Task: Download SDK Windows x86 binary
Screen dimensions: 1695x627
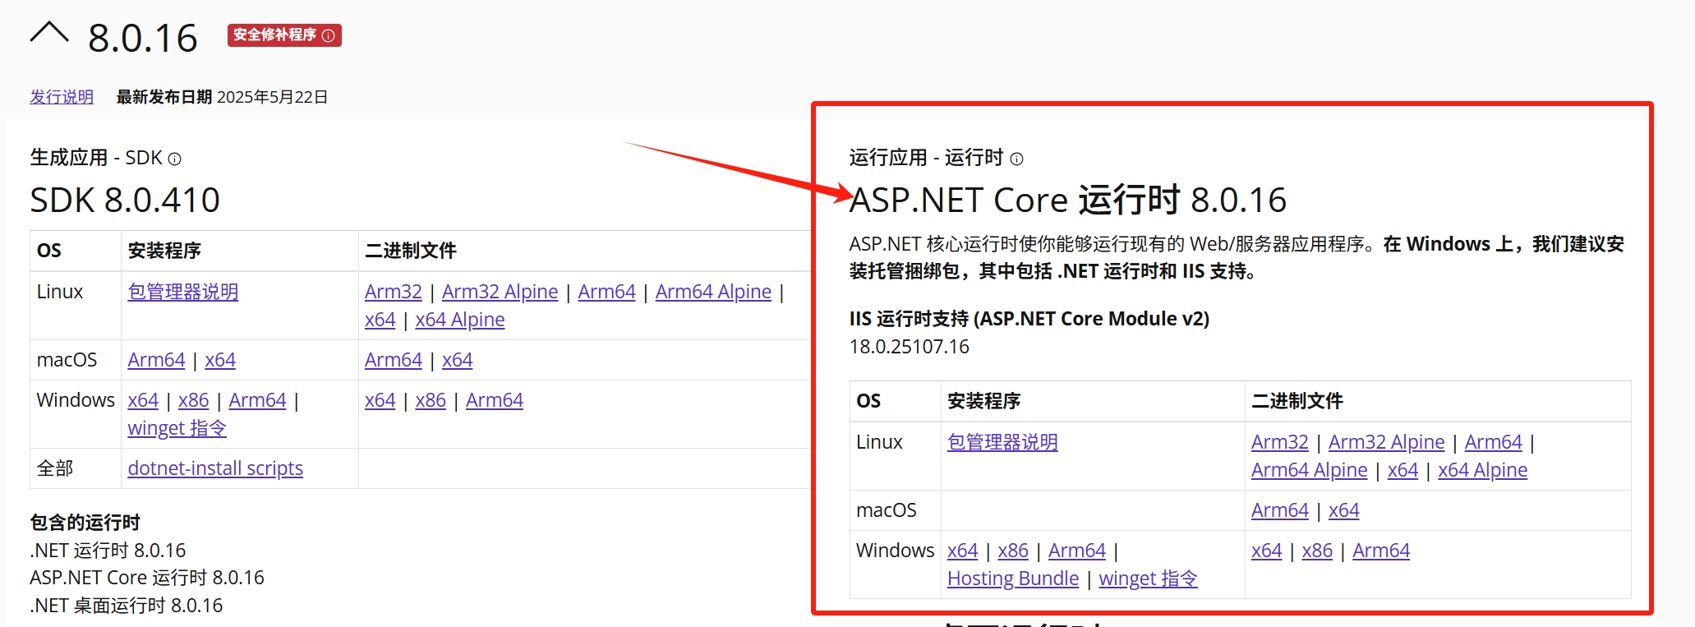Action: (x=431, y=400)
